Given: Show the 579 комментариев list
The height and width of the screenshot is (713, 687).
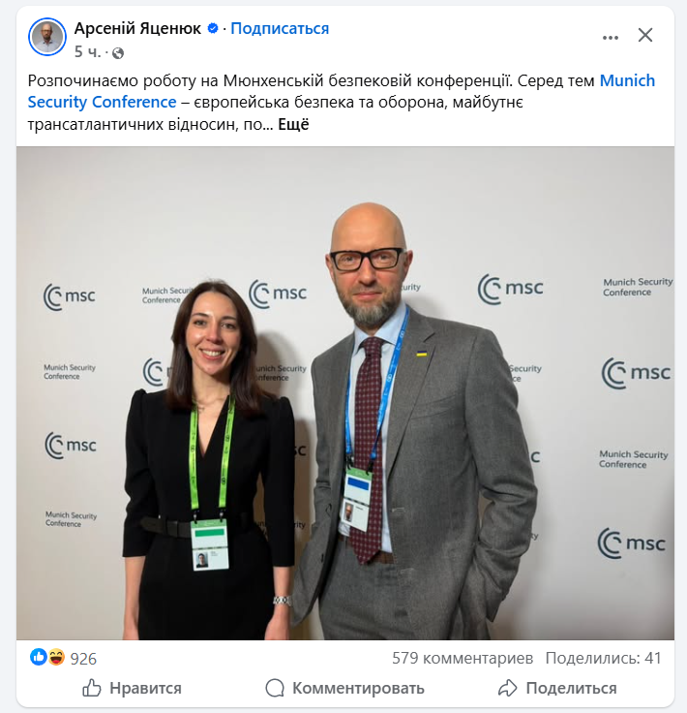Looking at the screenshot, I should (x=463, y=658).
